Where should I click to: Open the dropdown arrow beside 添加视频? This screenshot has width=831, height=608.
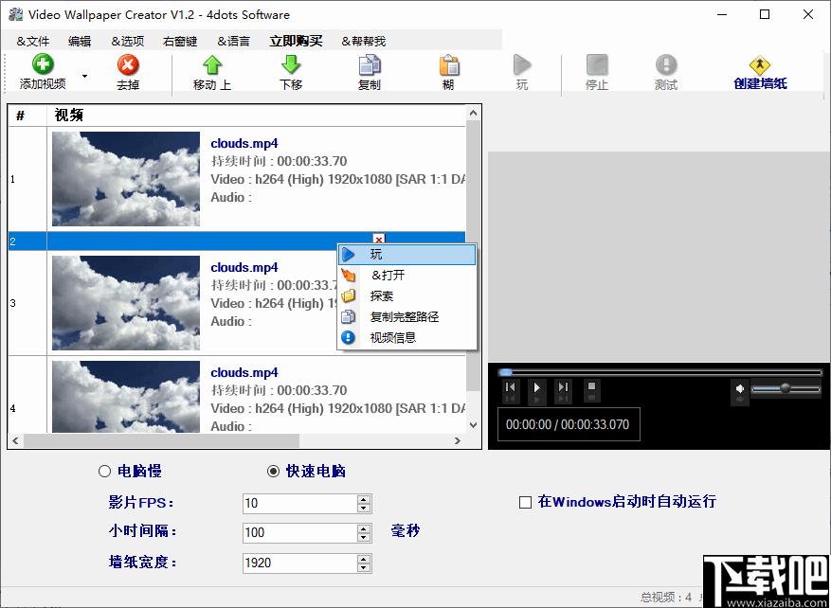pos(84,76)
